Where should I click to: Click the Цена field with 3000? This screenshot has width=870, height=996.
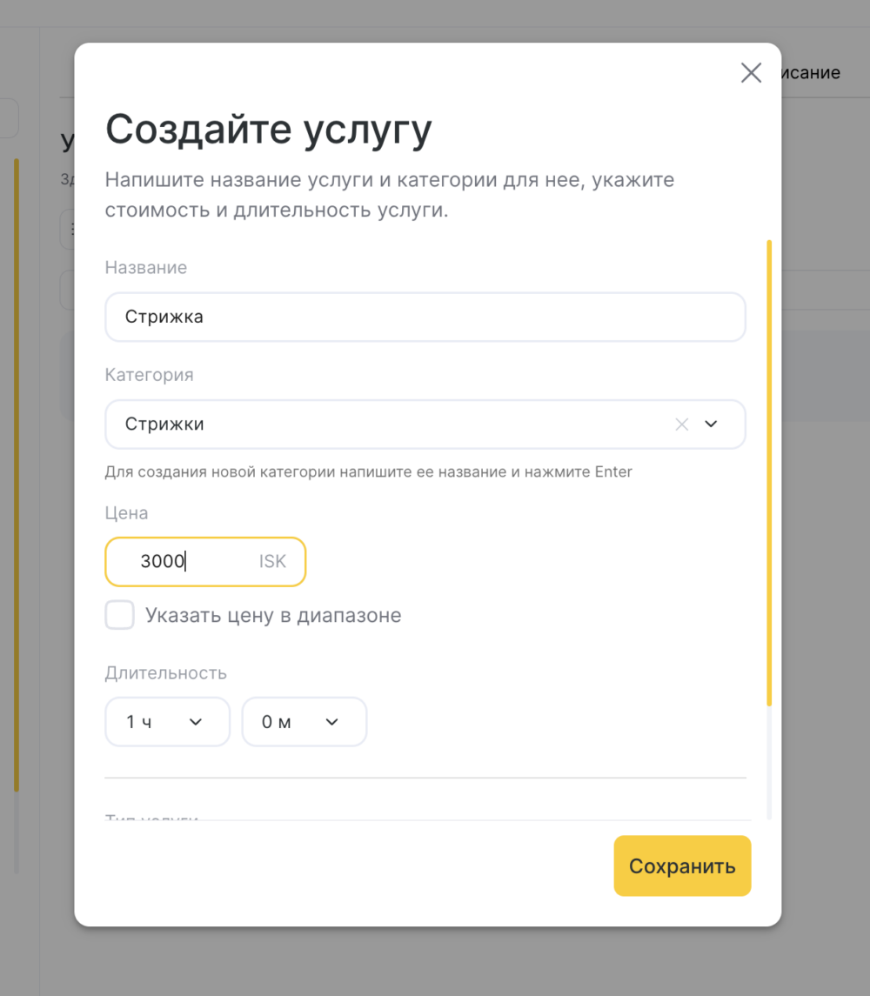click(205, 562)
